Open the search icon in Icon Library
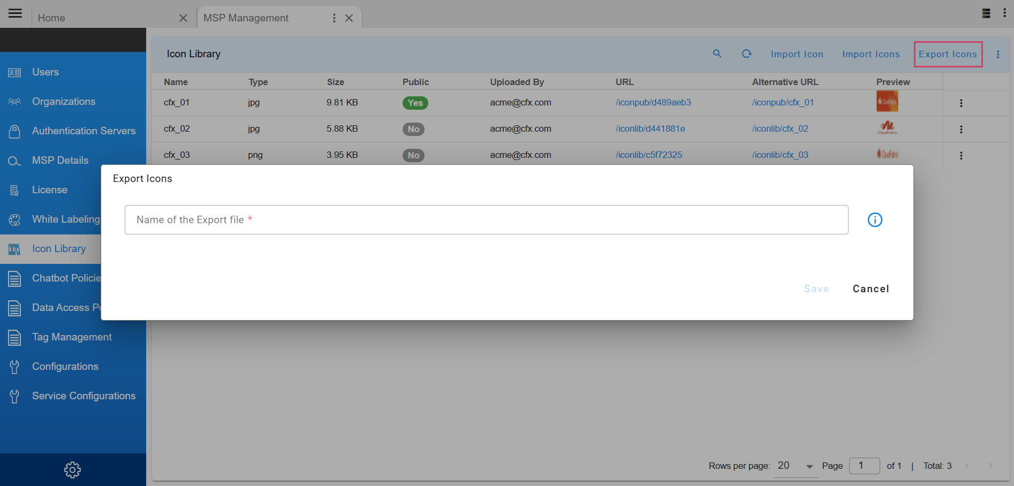1014x486 pixels. pyautogui.click(x=717, y=54)
